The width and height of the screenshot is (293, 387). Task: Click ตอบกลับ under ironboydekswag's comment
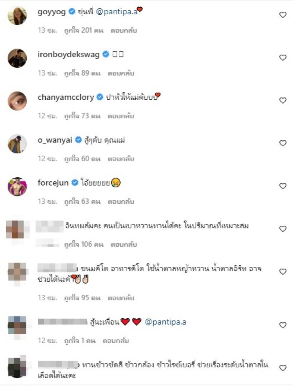(x=121, y=73)
